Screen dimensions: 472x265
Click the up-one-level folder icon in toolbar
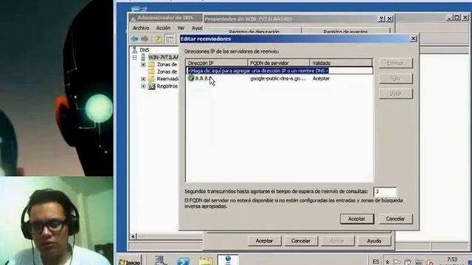coord(159,39)
